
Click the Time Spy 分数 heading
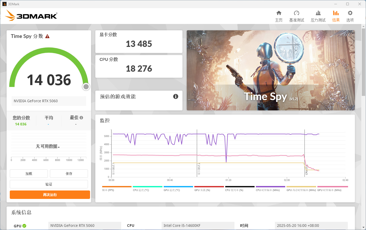(x=27, y=36)
